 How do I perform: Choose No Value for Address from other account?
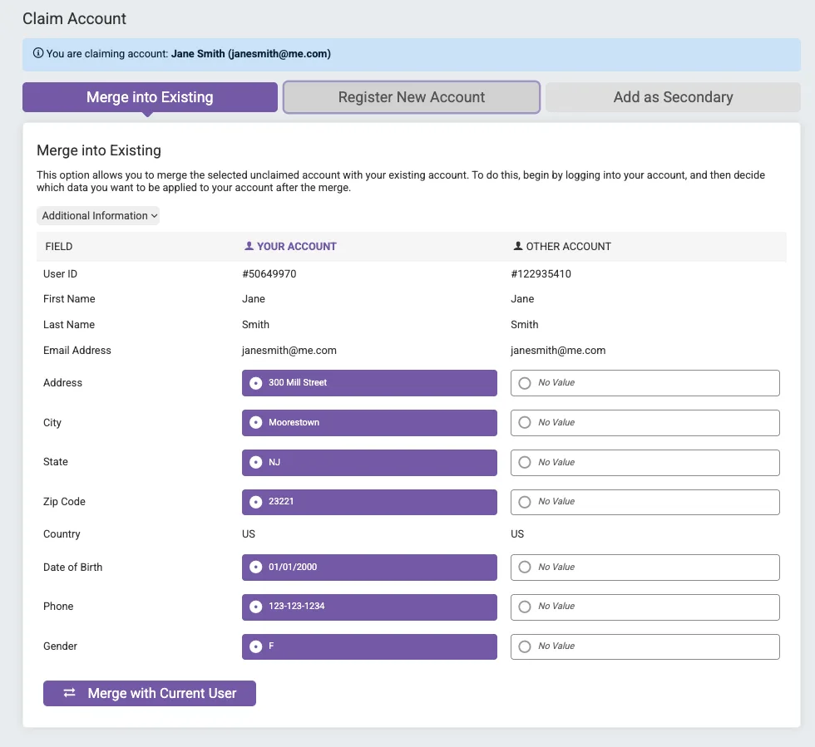coord(645,383)
